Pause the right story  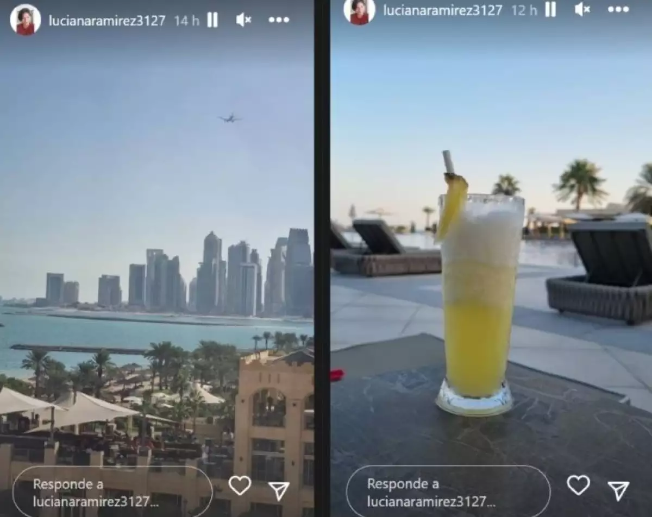[x=550, y=9]
